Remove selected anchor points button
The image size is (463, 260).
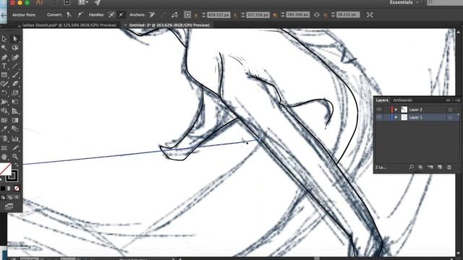152,14
